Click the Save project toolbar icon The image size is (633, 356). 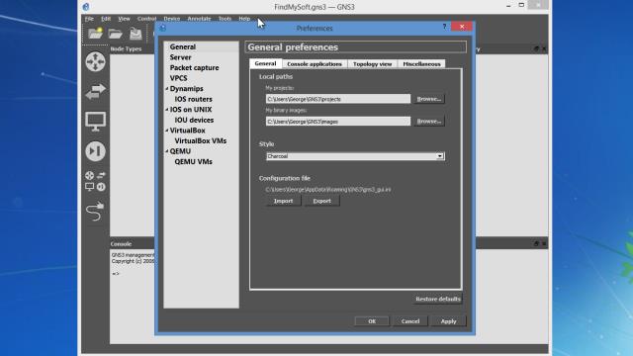(x=136, y=34)
